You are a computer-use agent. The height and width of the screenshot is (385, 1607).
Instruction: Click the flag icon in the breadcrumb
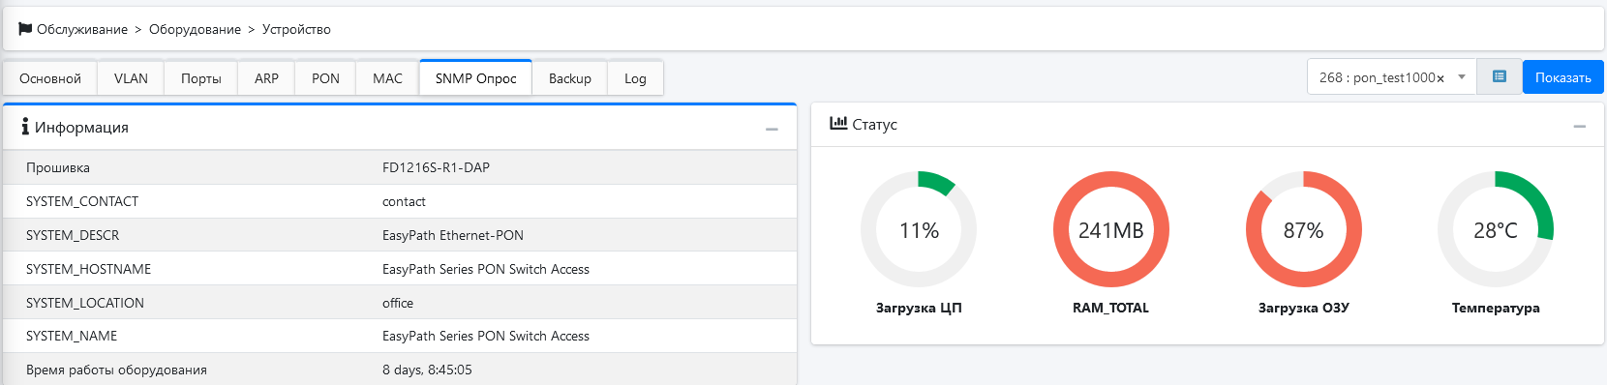(x=25, y=29)
